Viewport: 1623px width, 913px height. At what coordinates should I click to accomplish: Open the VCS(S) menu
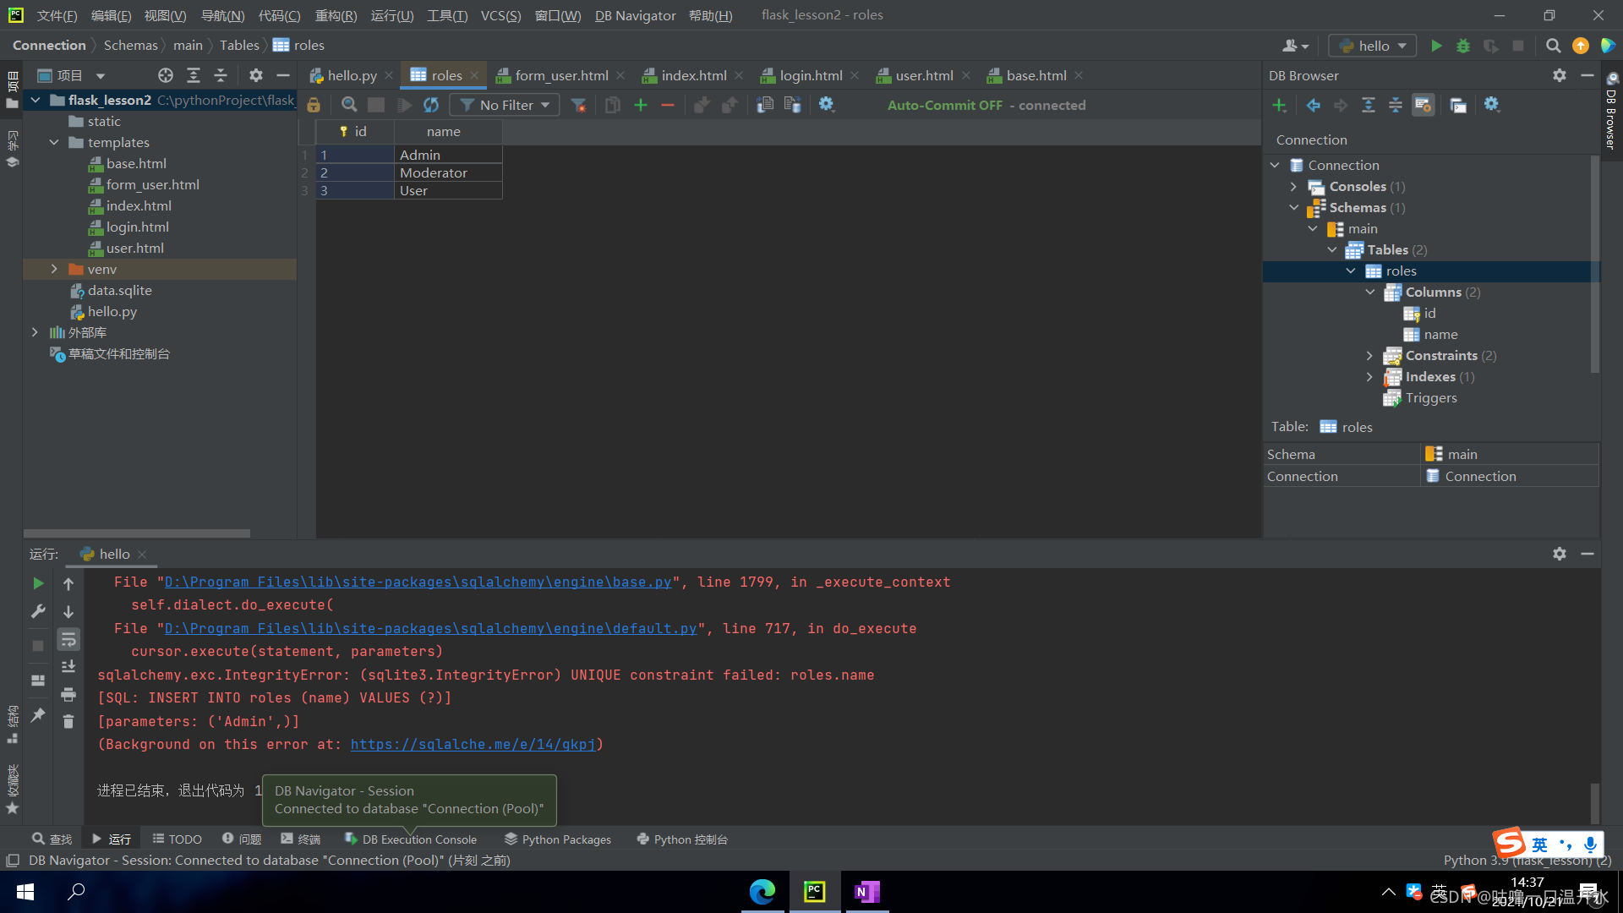500,15
